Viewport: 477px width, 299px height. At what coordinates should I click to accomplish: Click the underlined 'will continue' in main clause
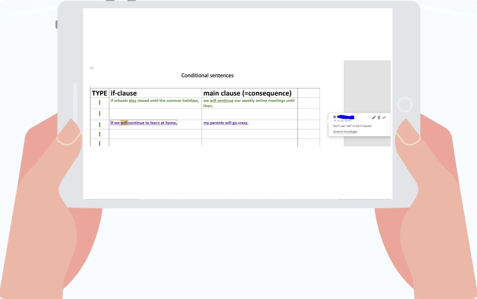222,101
